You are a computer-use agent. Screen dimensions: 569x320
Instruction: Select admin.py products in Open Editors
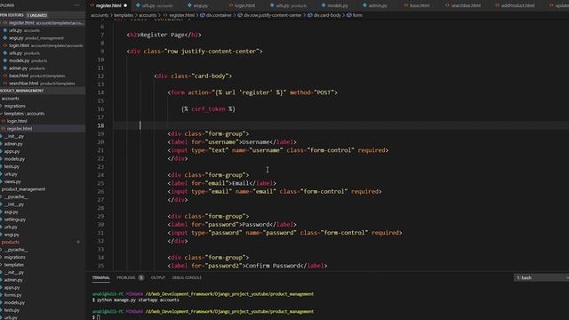point(43,68)
